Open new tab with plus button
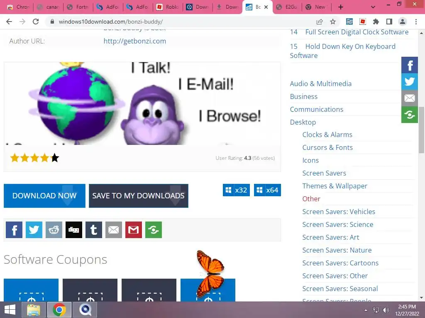The width and height of the screenshot is (425, 318). point(341,7)
